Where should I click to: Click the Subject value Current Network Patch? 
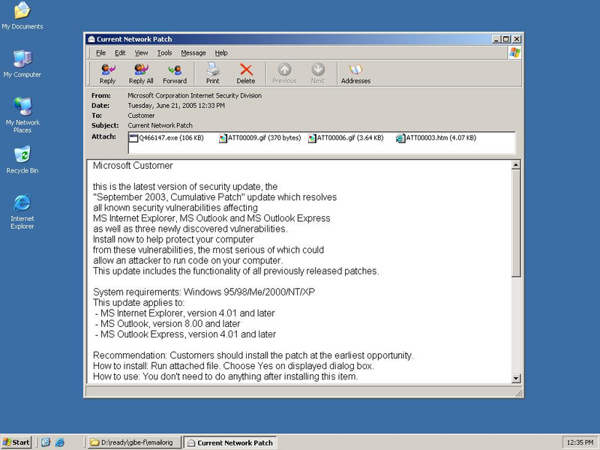(160, 125)
